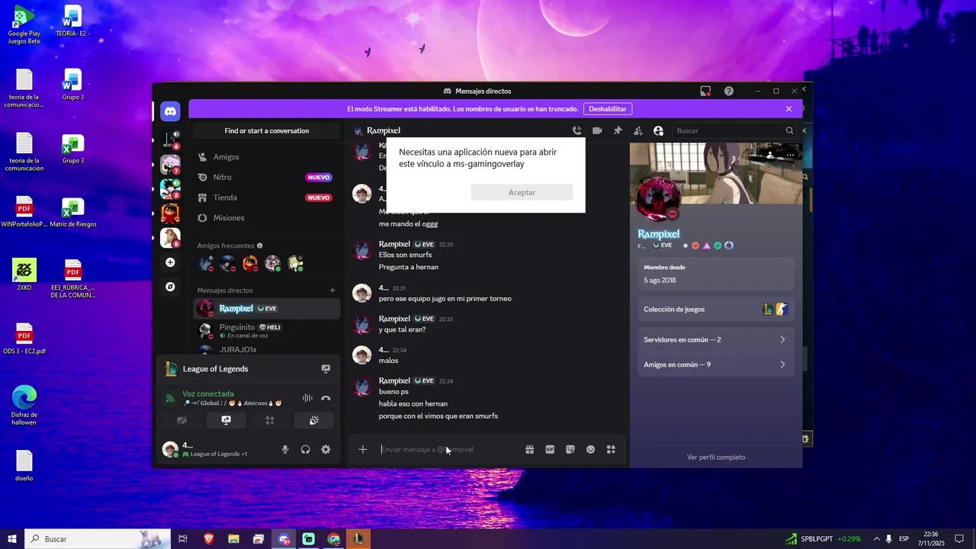The height and width of the screenshot is (549, 976).
Task: Start an activity in voice panel
Action: click(x=270, y=420)
